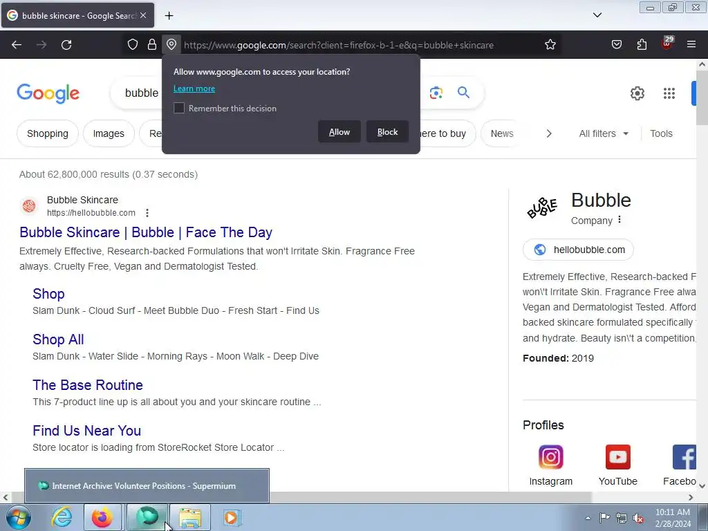Go to the Google logo homepage
This screenshot has width=708, height=531.
point(48,93)
